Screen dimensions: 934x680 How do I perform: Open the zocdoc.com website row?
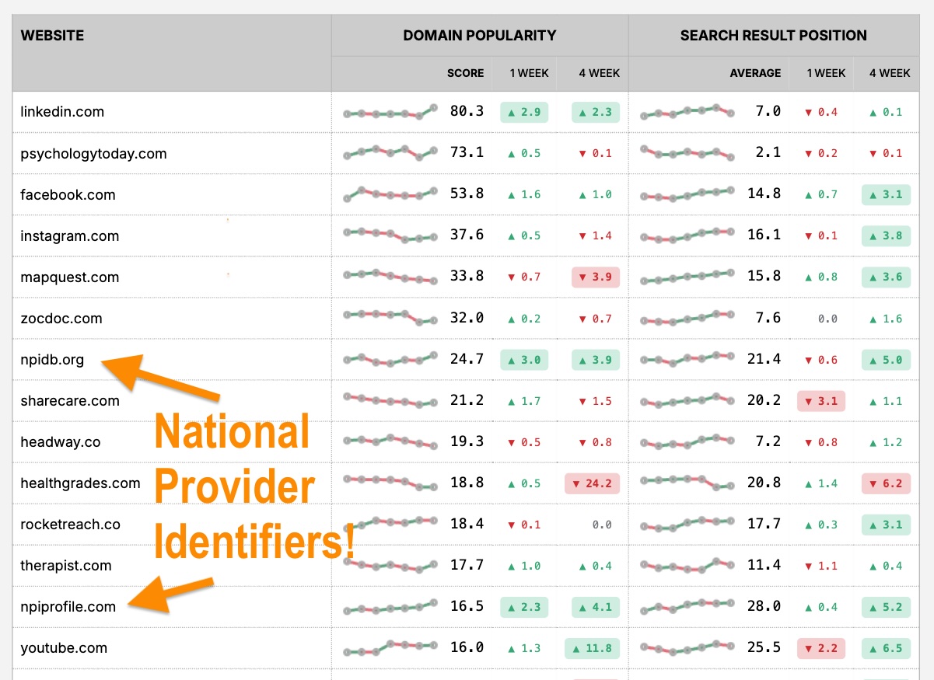pyautogui.click(x=61, y=319)
